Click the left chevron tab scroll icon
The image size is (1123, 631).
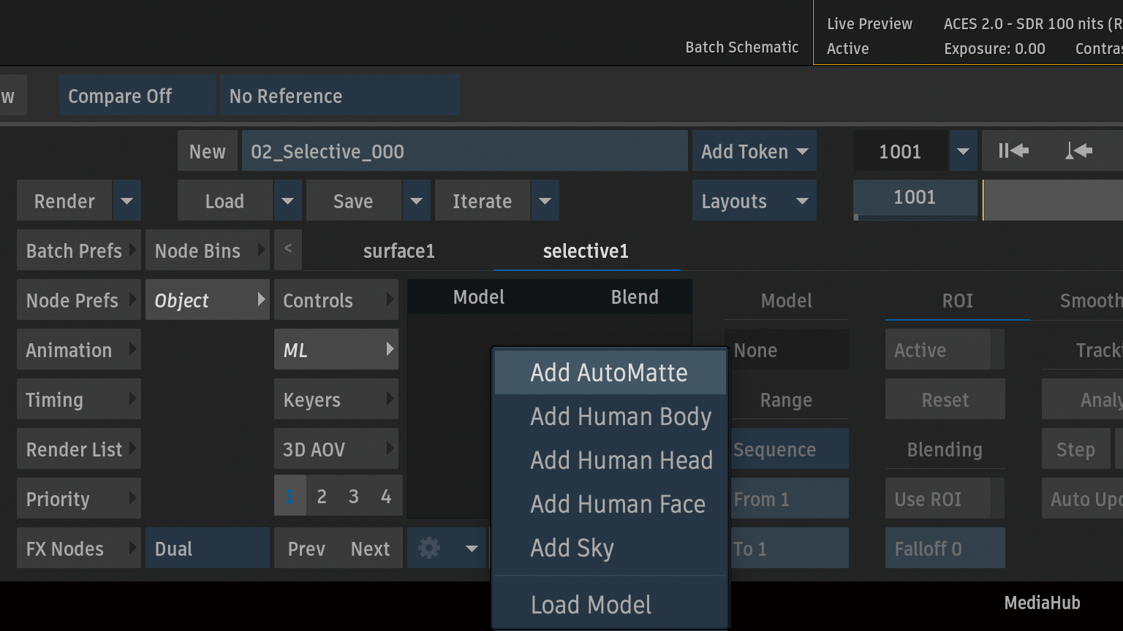click(x=288, y=249)
